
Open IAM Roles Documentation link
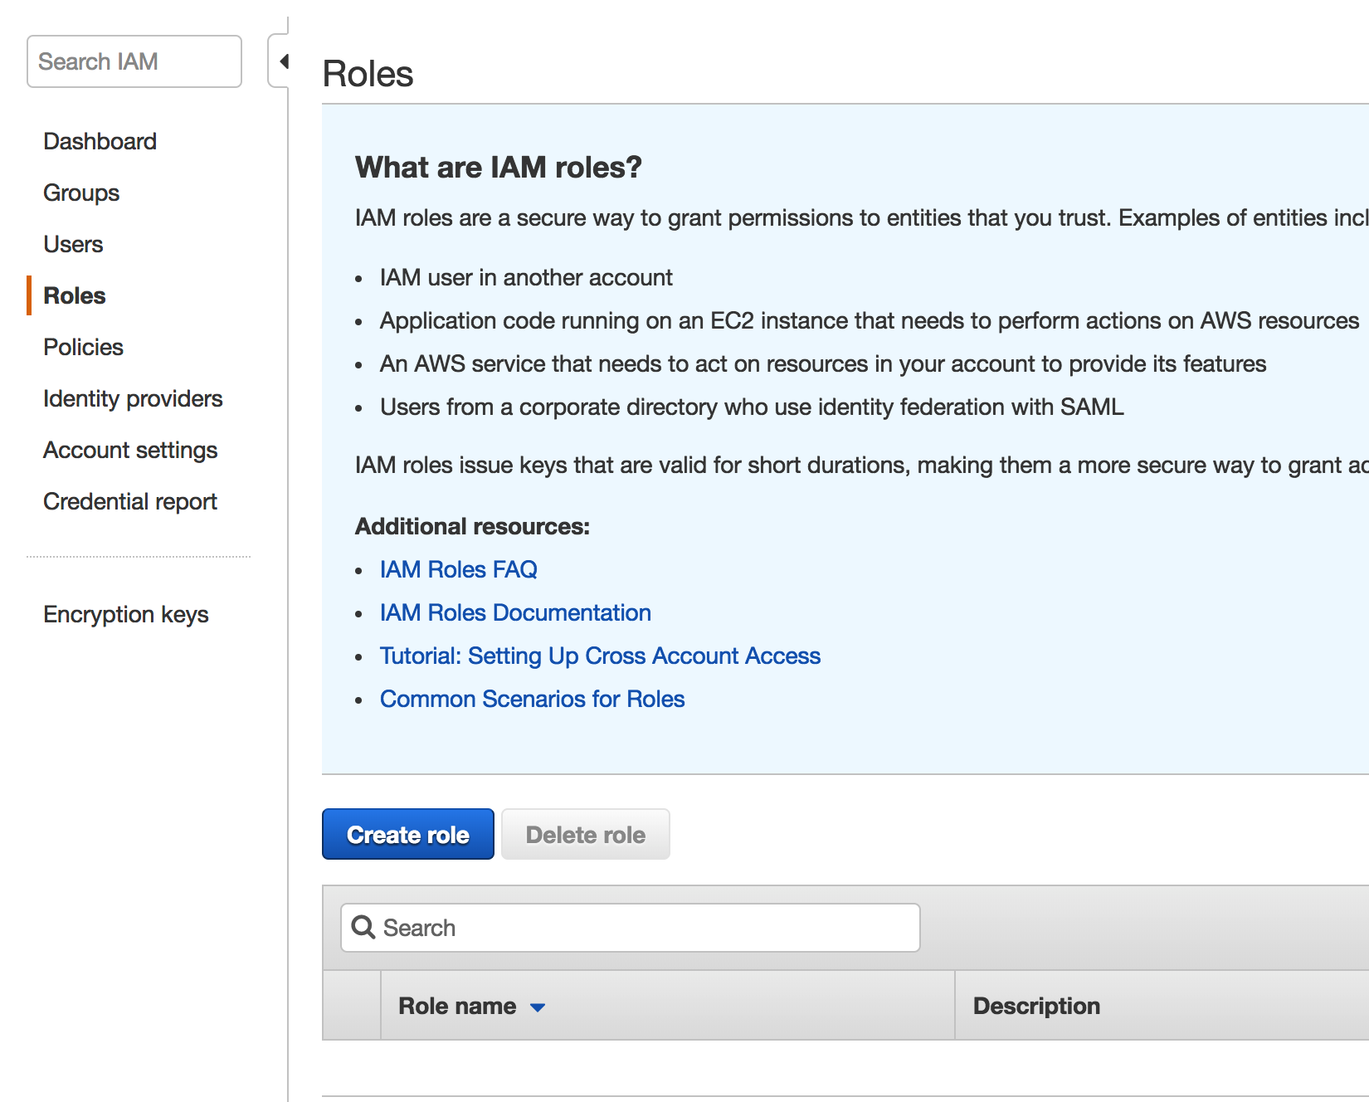(515, 612)
